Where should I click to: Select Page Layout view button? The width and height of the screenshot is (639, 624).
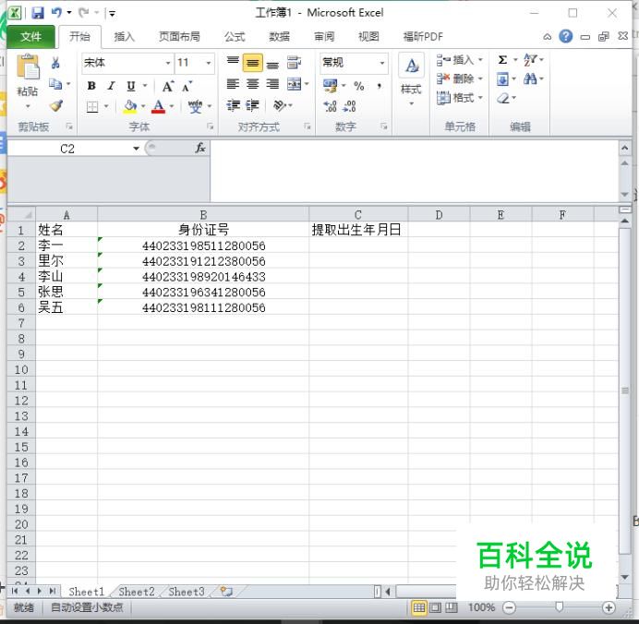click(436, 607)
